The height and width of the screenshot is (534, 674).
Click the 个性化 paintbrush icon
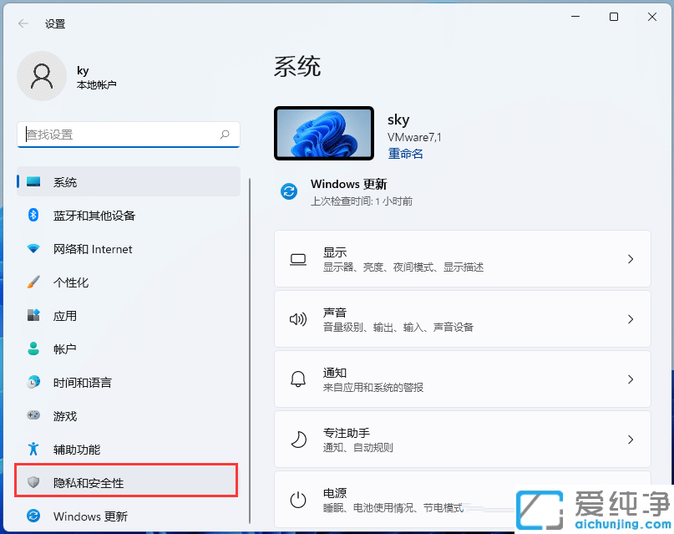pos(32,282)
